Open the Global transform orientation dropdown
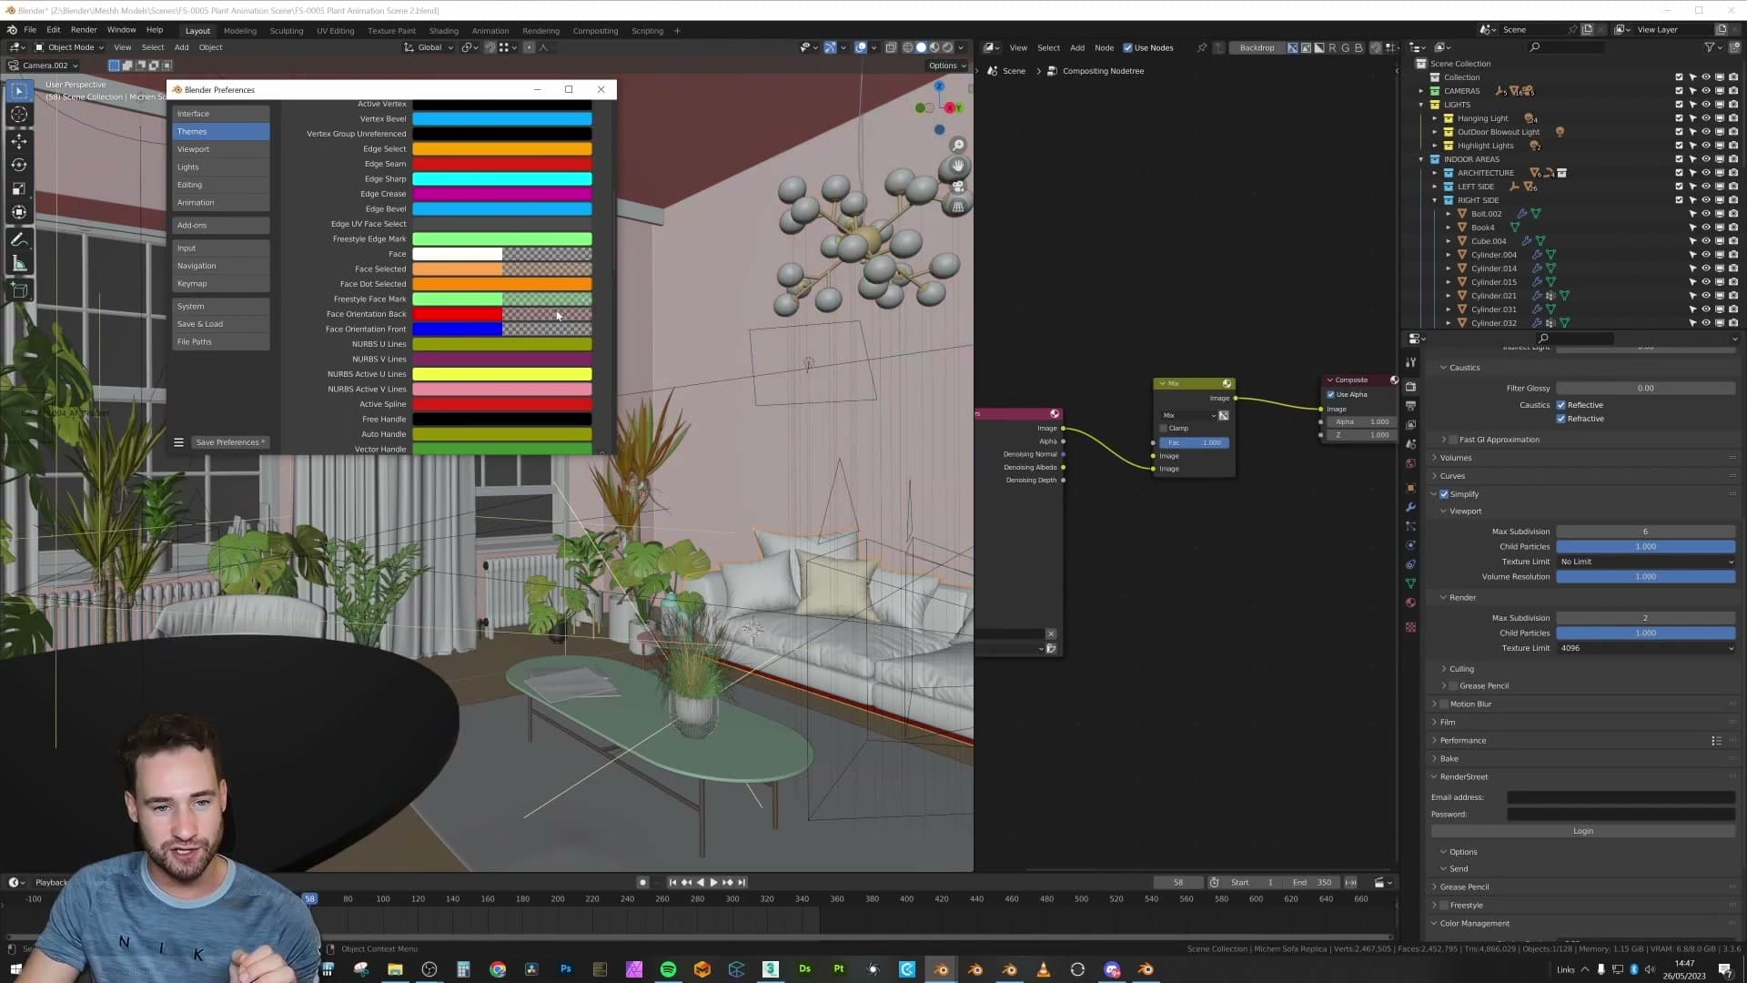1747x983 pixels. (429, 47)
